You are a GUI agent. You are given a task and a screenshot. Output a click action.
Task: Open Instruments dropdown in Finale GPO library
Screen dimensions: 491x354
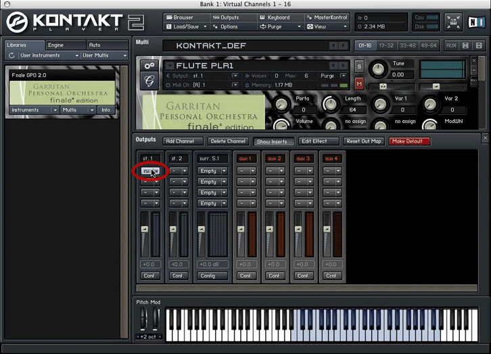(x=34, y=109)
